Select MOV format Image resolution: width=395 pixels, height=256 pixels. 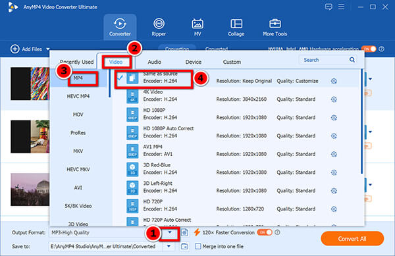(78, 115)
